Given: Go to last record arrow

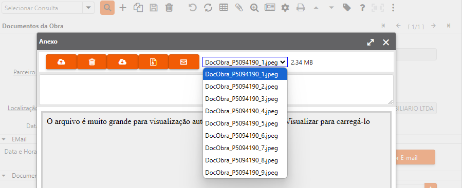Looking at the screenshot, I should click(x=449, y=26).
